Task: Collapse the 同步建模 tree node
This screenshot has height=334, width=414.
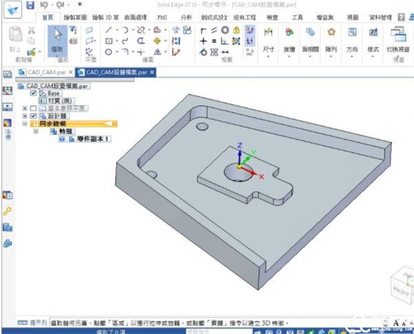Action: (25, 124)
